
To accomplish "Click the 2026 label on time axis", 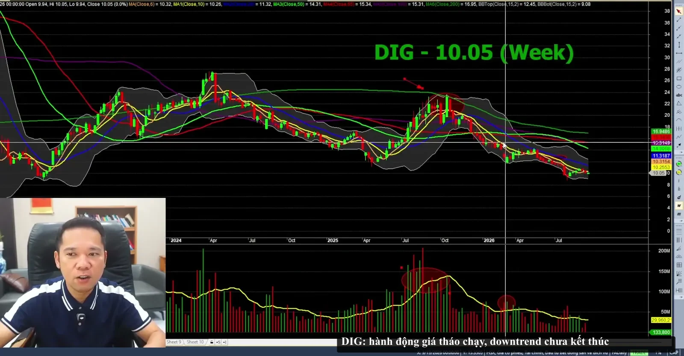I will (489, 241).
